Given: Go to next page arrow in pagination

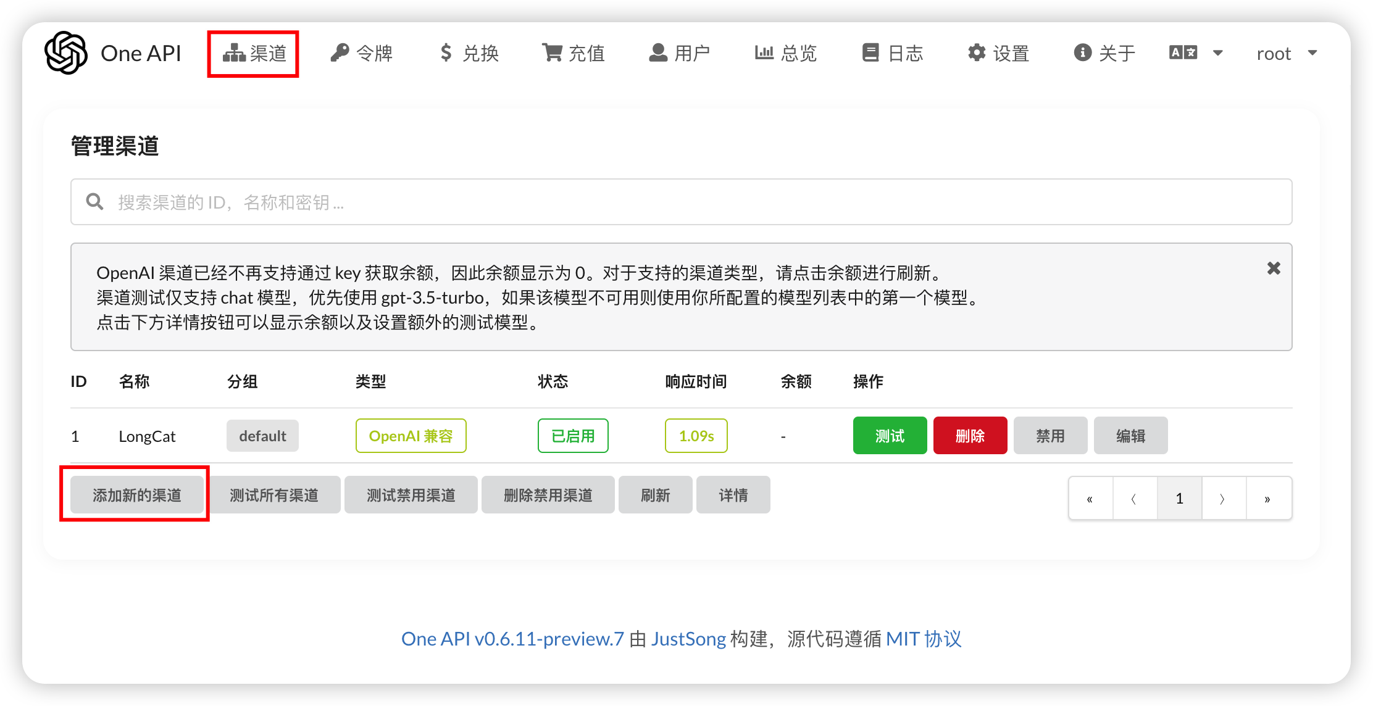Looking at the screenshot, I should [1223, 499].
